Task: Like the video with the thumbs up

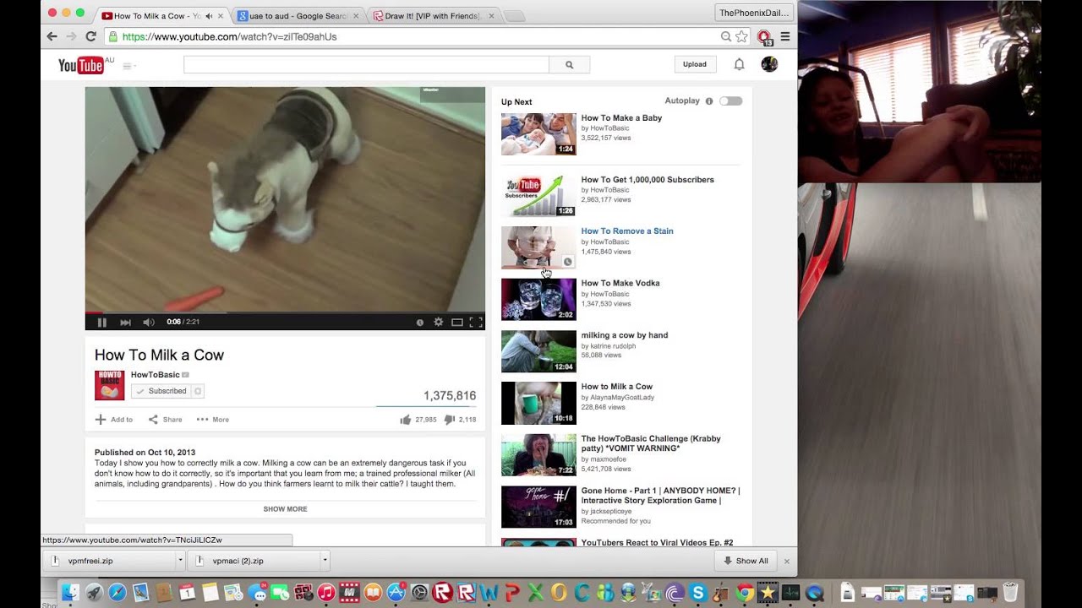Action: tap(406, 420)
